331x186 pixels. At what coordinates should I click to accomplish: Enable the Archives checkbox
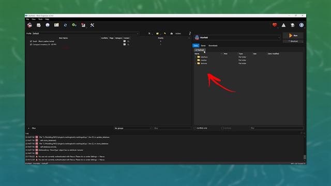tap(222, 128)
